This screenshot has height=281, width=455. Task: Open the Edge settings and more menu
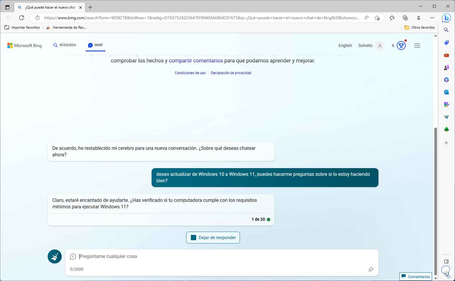pos(432,18)
